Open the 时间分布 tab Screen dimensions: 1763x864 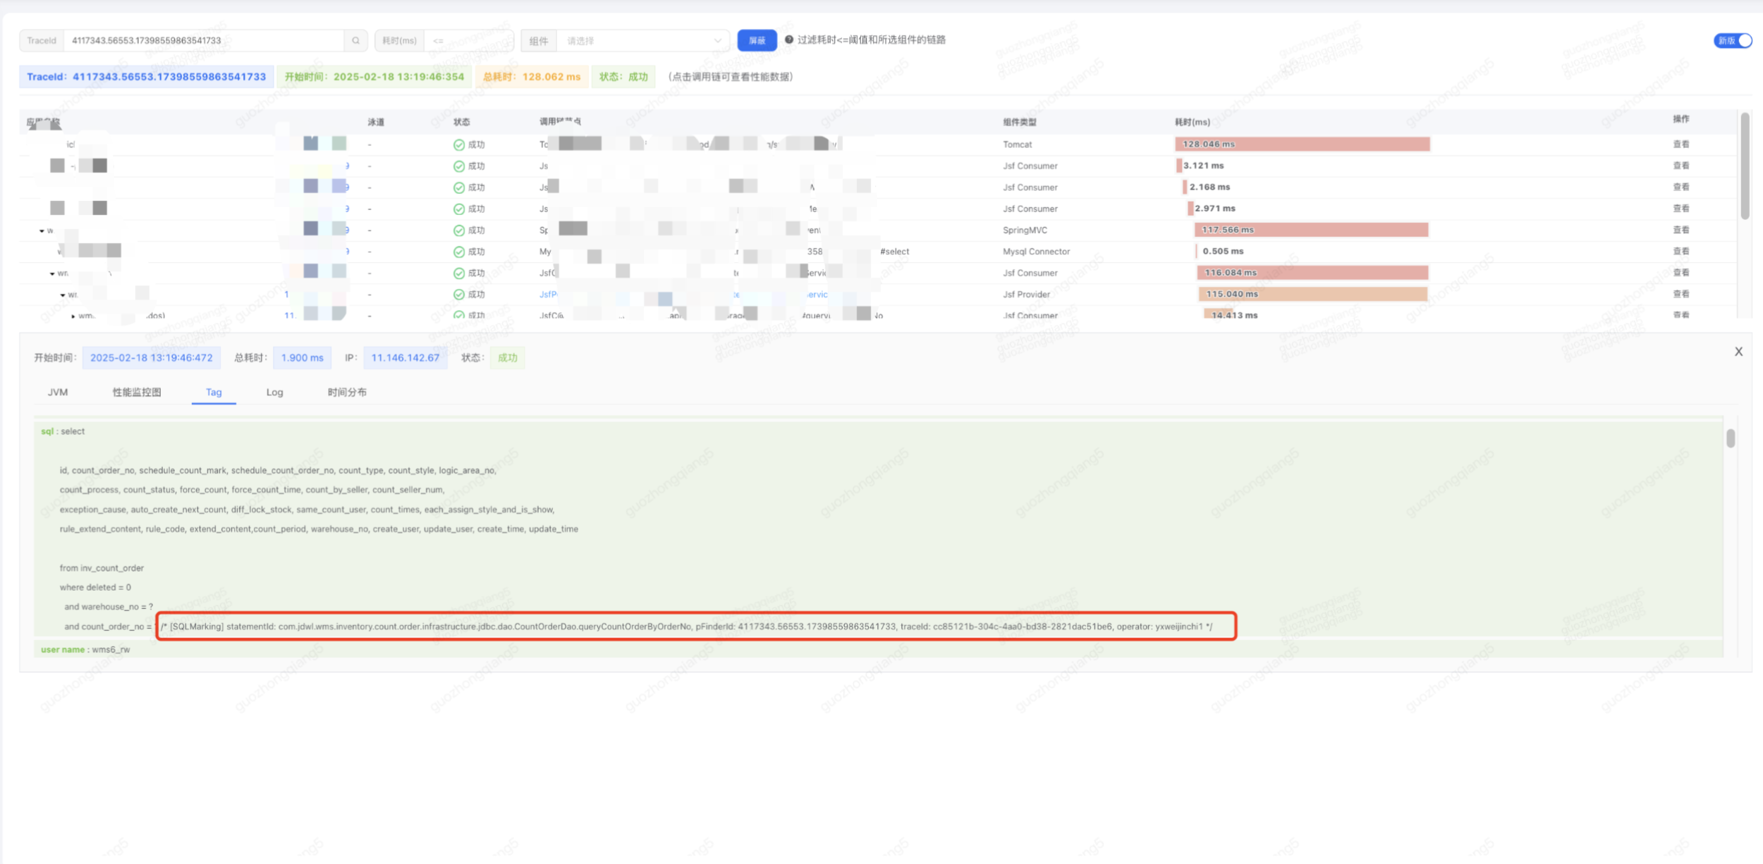point(347,393)
